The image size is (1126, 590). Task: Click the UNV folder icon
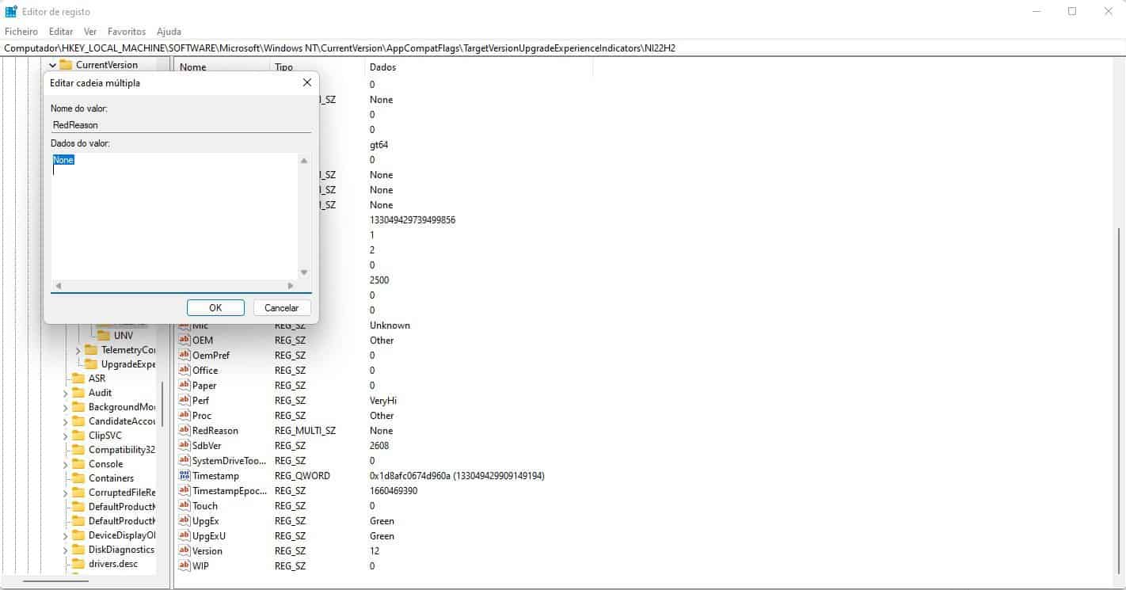(x=103, y=336)
